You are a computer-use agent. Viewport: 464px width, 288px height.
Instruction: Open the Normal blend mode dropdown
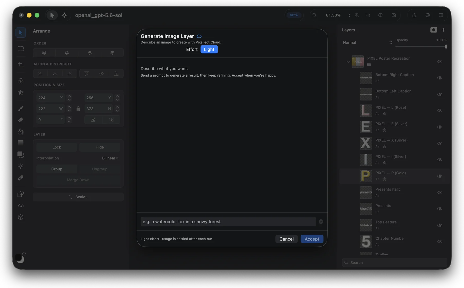367,43
